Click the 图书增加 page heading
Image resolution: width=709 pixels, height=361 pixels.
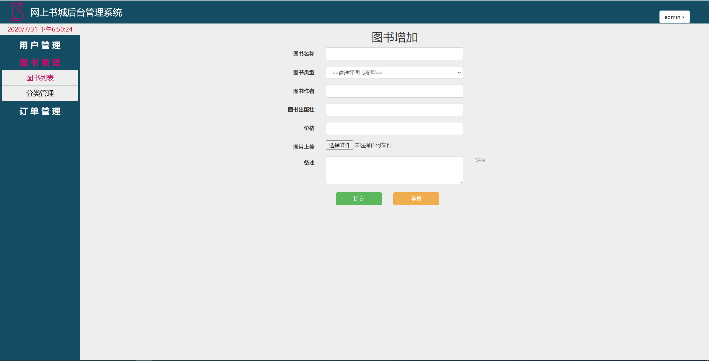tap(394, 37)
